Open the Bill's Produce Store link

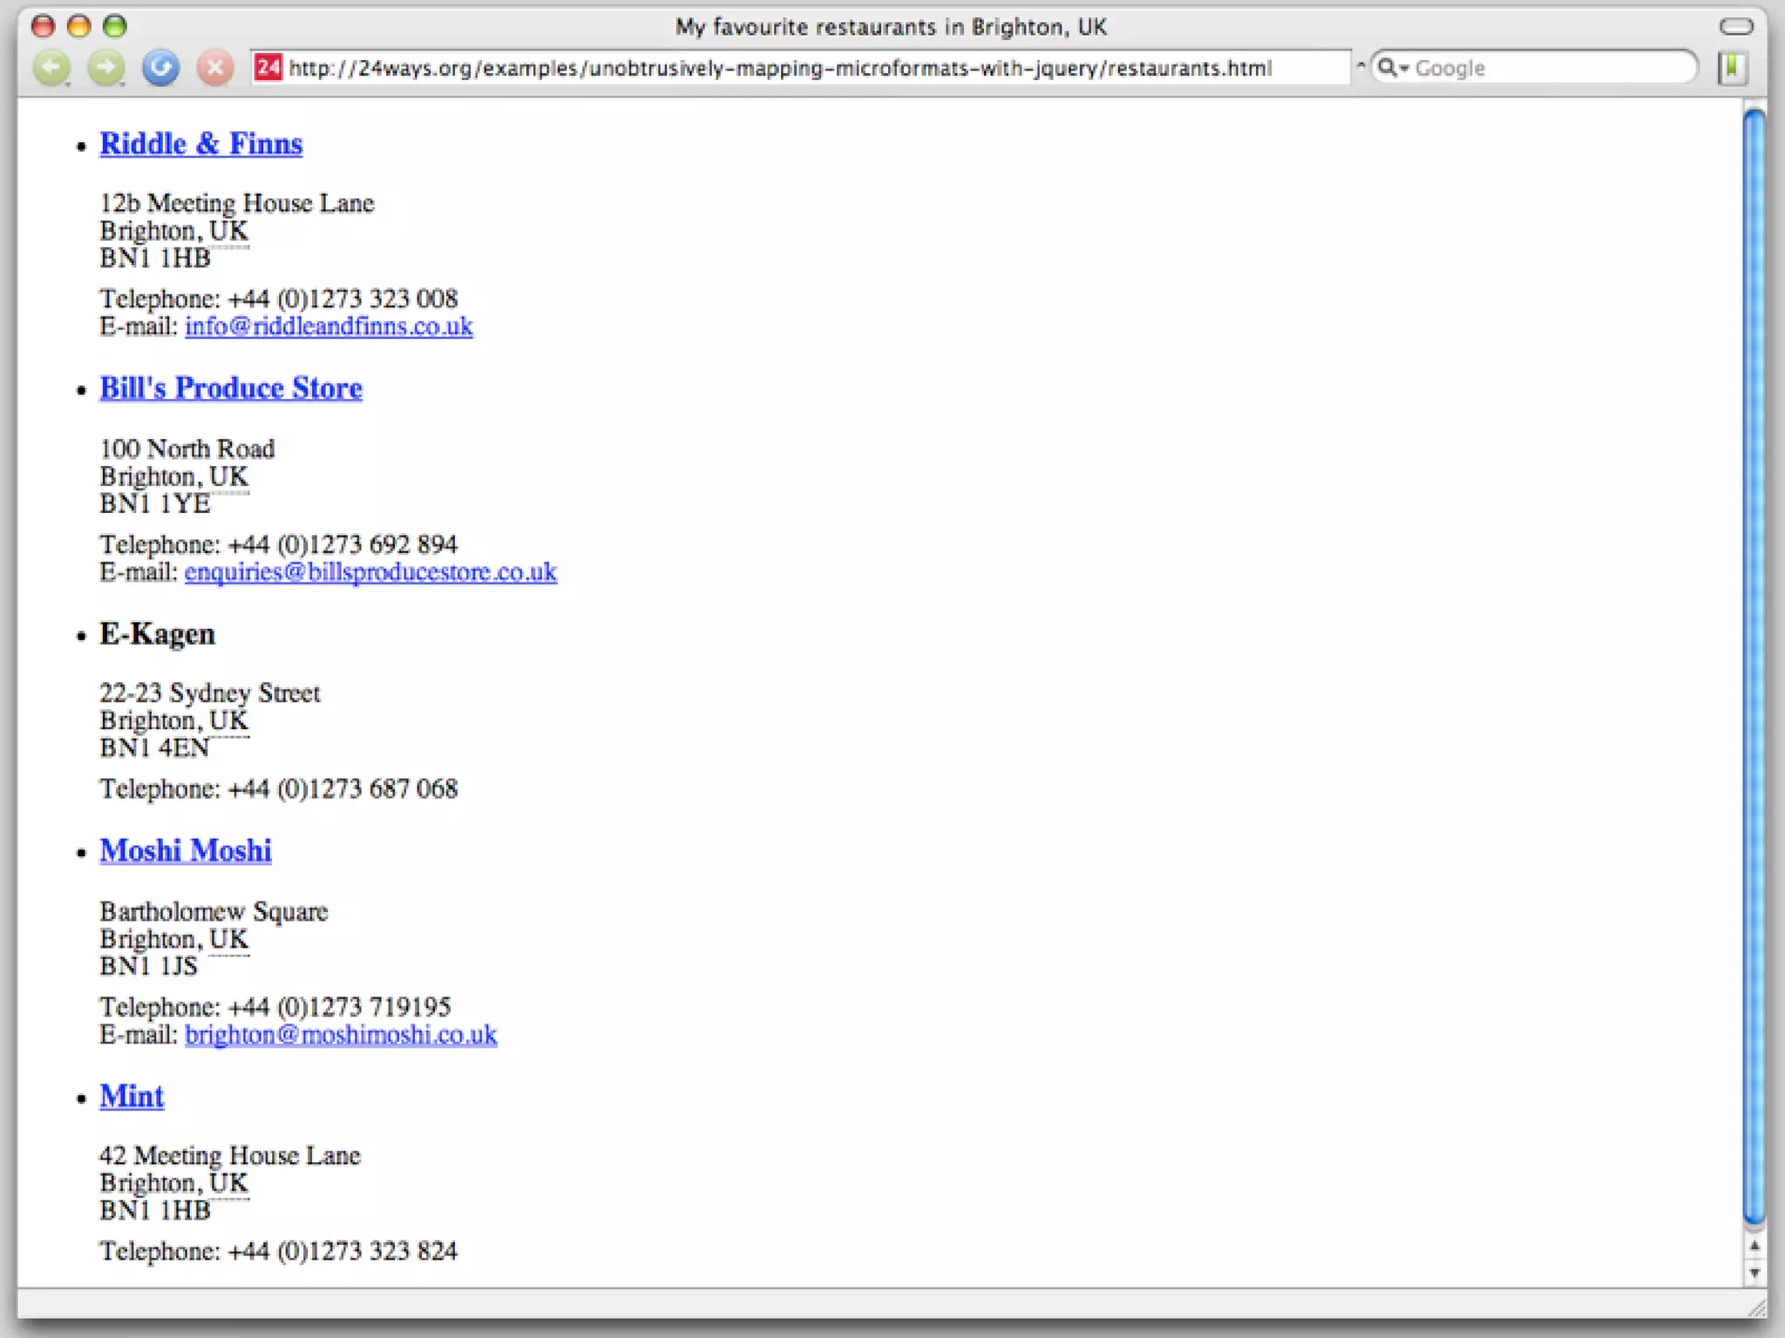pos(231,389)
